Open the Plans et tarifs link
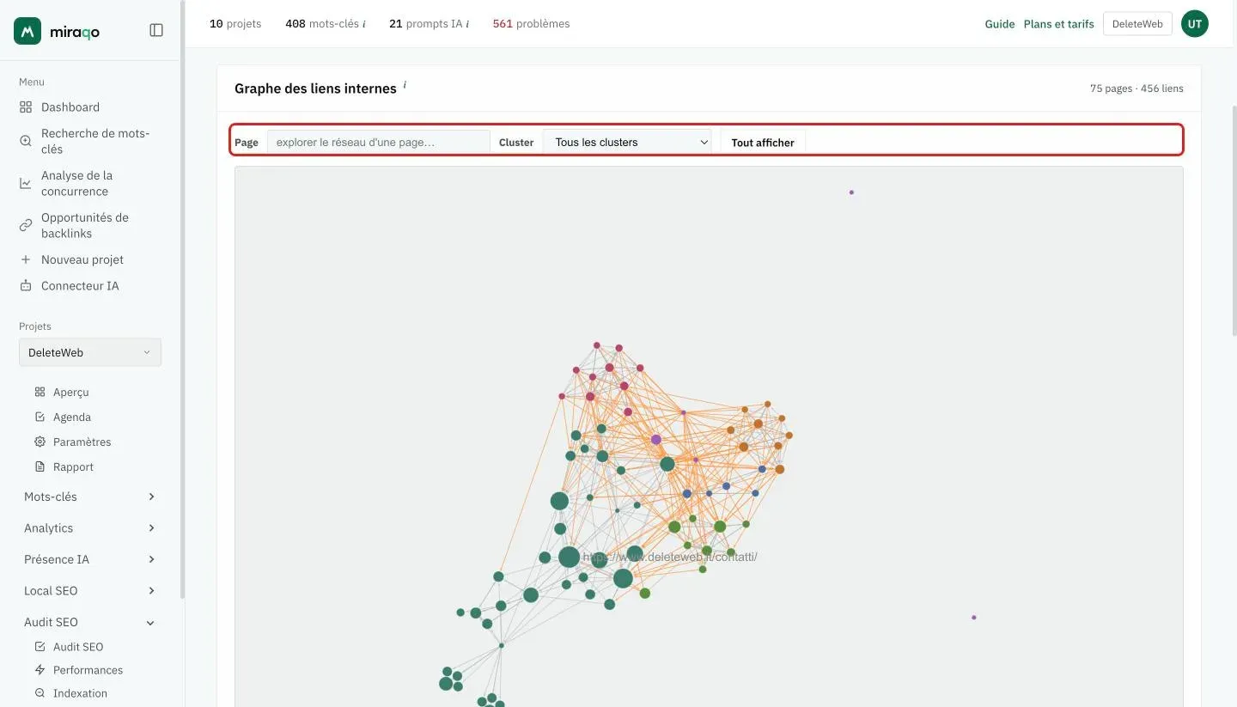This screenshot has height=707, width=1237. pyautogui.click(x=1059, y=24)
